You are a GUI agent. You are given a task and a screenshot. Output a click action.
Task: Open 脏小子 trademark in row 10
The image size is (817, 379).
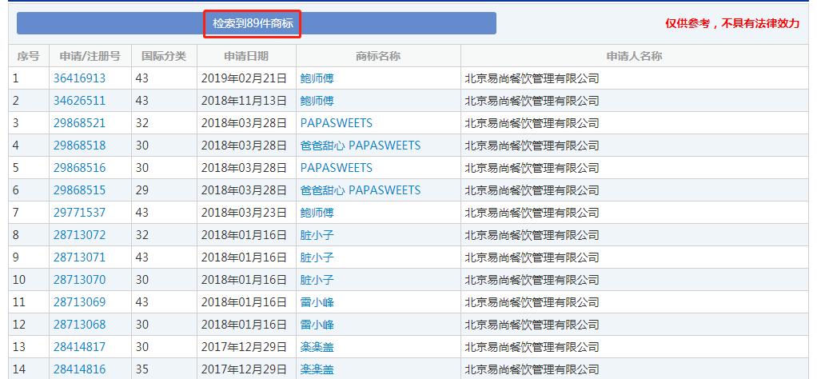317,280
